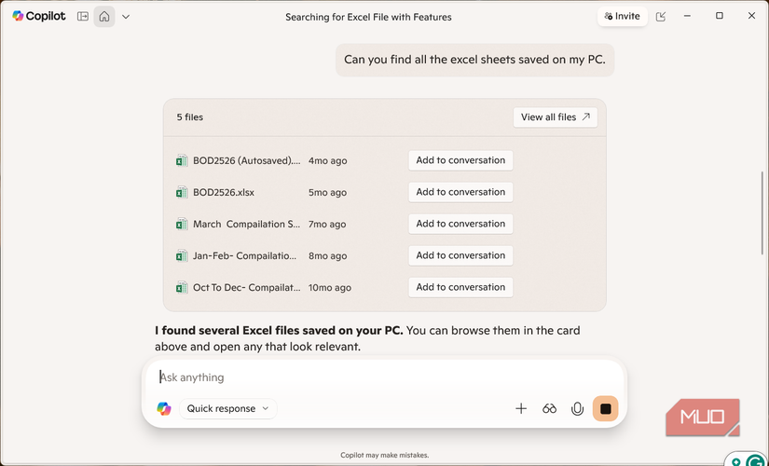The height and width of the screenshot is (466, 769).
Task: Click the plus attach icon
Action: click(521, 408)
